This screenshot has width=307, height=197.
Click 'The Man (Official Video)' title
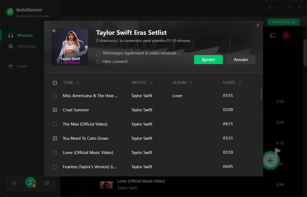click(85, 124)
